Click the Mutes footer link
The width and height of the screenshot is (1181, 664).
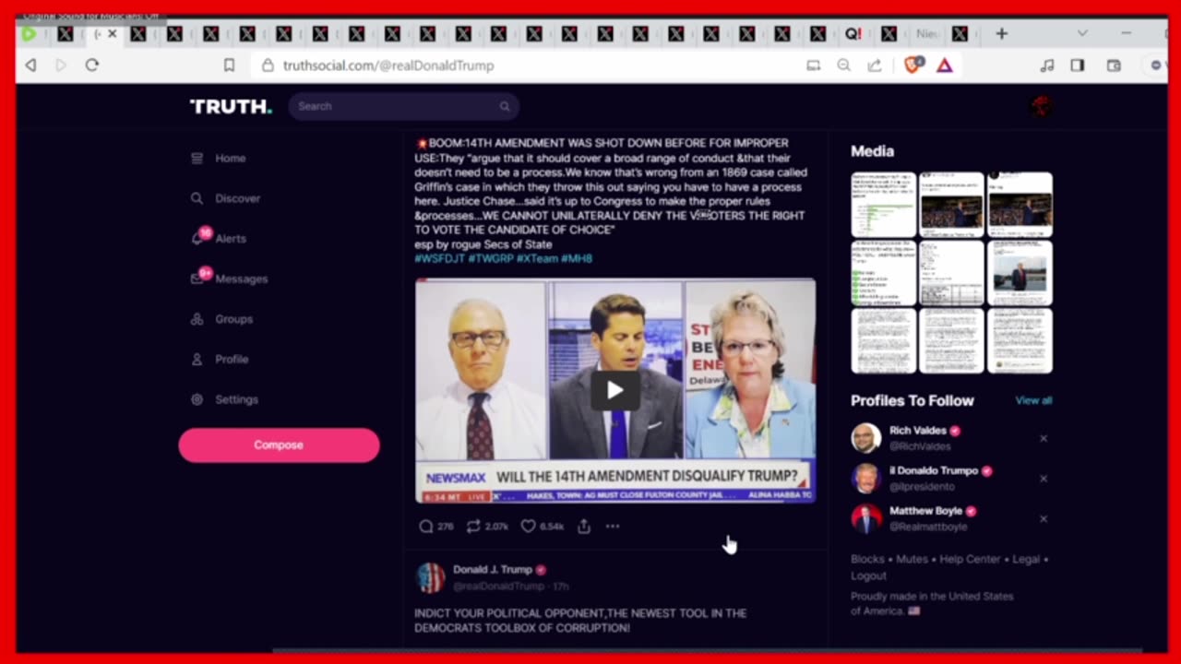[x=913, y=559]
